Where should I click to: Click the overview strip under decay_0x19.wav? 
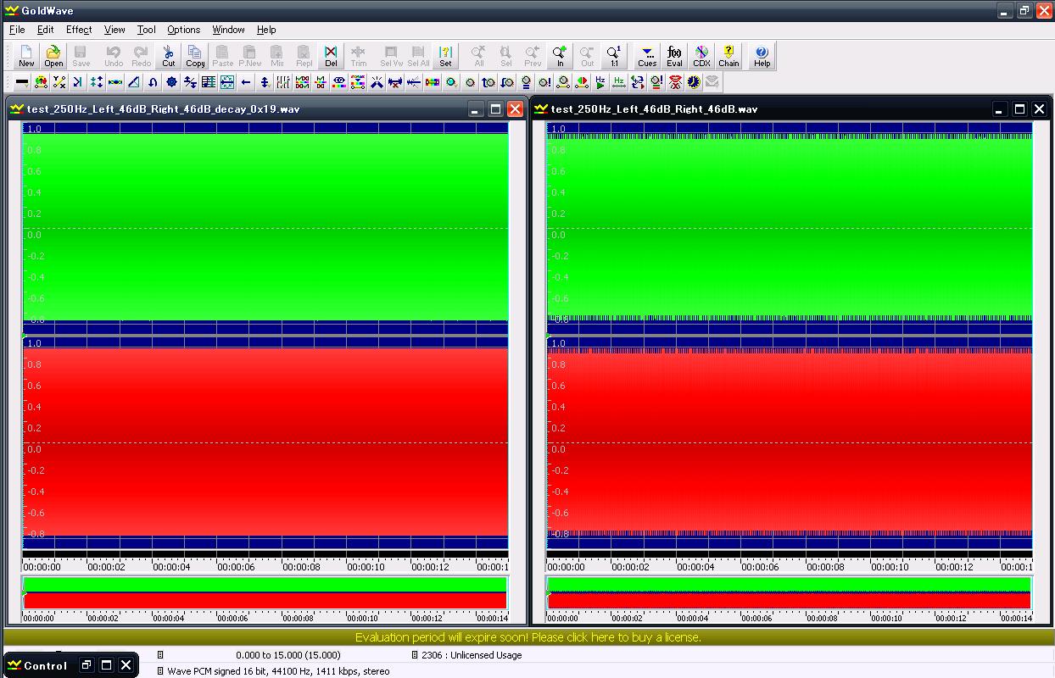[x=265, y=592]
